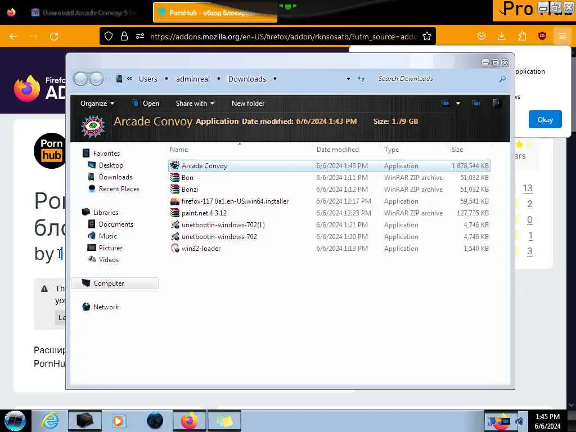Select the Bon ZIP archive row
Viewport: 576px width, 432px height.
pos(330,177)
